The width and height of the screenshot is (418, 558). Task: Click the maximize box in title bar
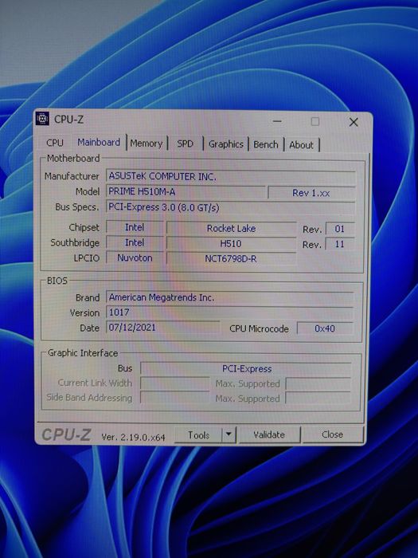point(315,121)
